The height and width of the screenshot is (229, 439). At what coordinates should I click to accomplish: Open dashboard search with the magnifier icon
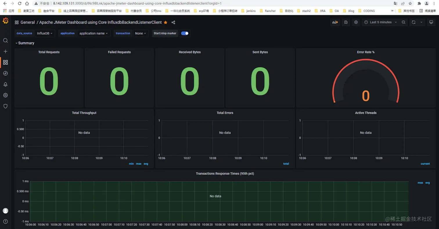coord(5,40)
